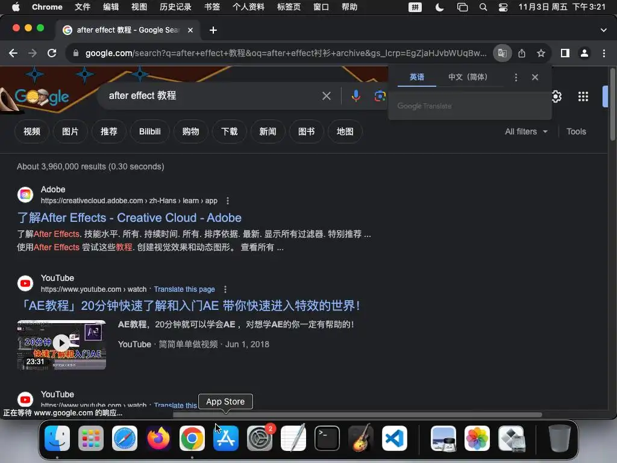Screen dimensions: 617x463
Task: Launch Firefox from the Dock
Action: [x=158, y=438]
